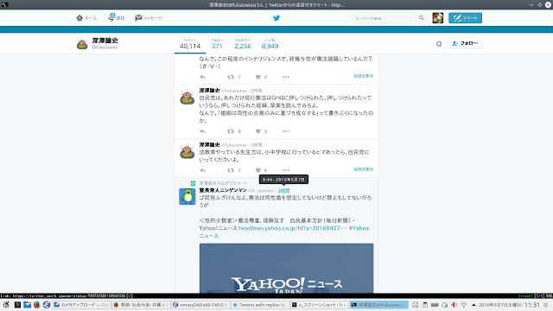Switch to スクリーンショット taskbar window
This screenshot has width=553, height=311.
(x=320, y=305)
